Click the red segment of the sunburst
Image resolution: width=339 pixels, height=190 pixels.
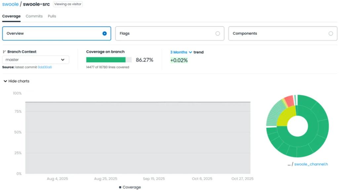tap(289, 101)
